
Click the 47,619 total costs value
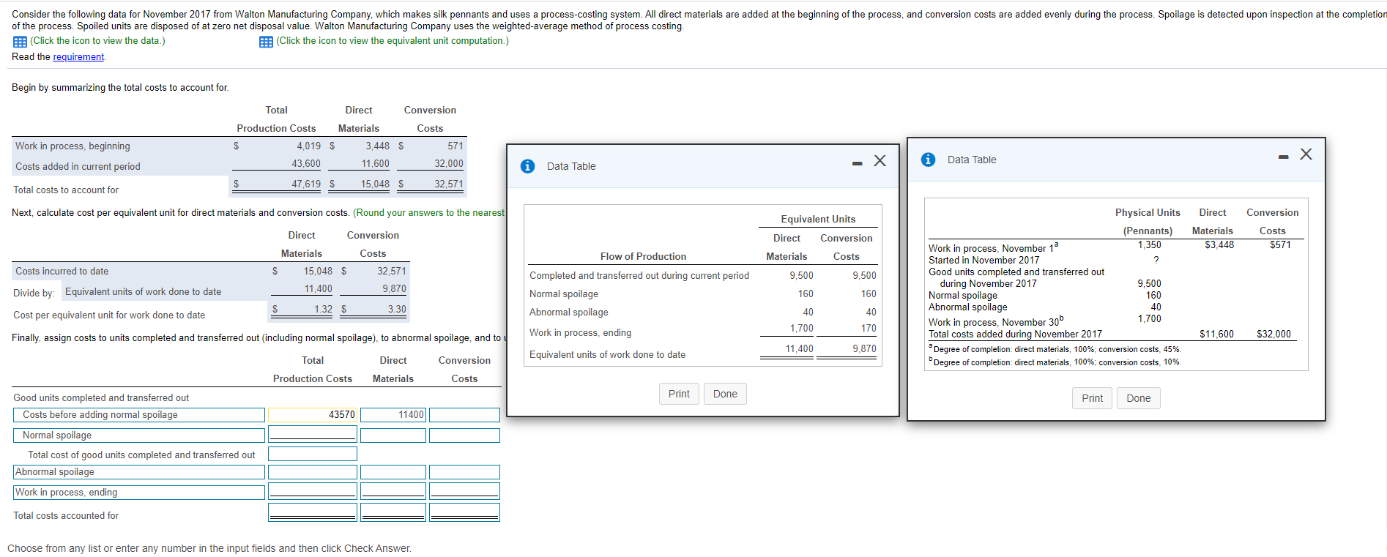tap(306, 184)
